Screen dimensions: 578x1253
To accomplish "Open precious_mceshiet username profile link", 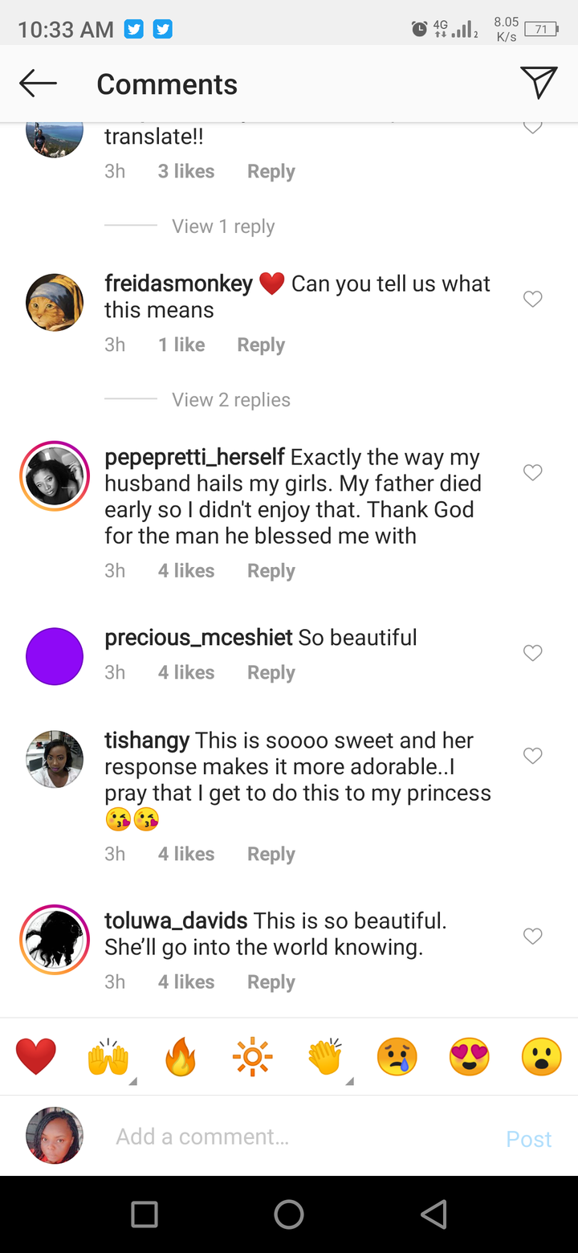I will click(198, 638).
